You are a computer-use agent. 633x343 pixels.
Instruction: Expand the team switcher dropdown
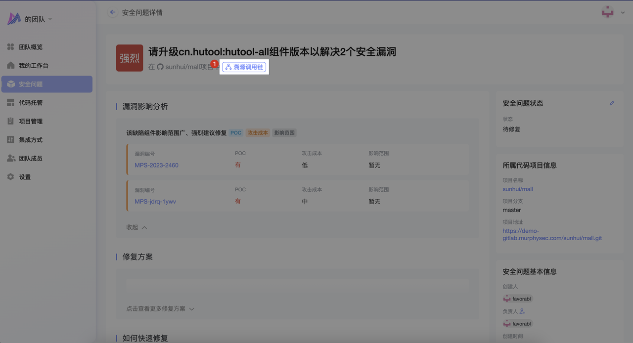pos(50,20)
